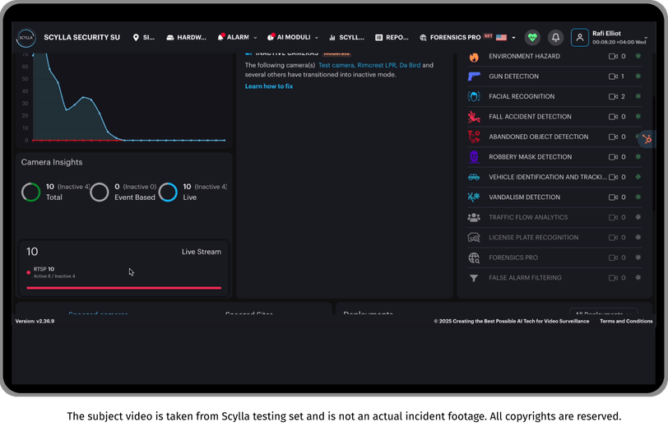Screen dimensions: 668x427
Task: Click the 'Camera Insights' heading
Action: (52, 162)
